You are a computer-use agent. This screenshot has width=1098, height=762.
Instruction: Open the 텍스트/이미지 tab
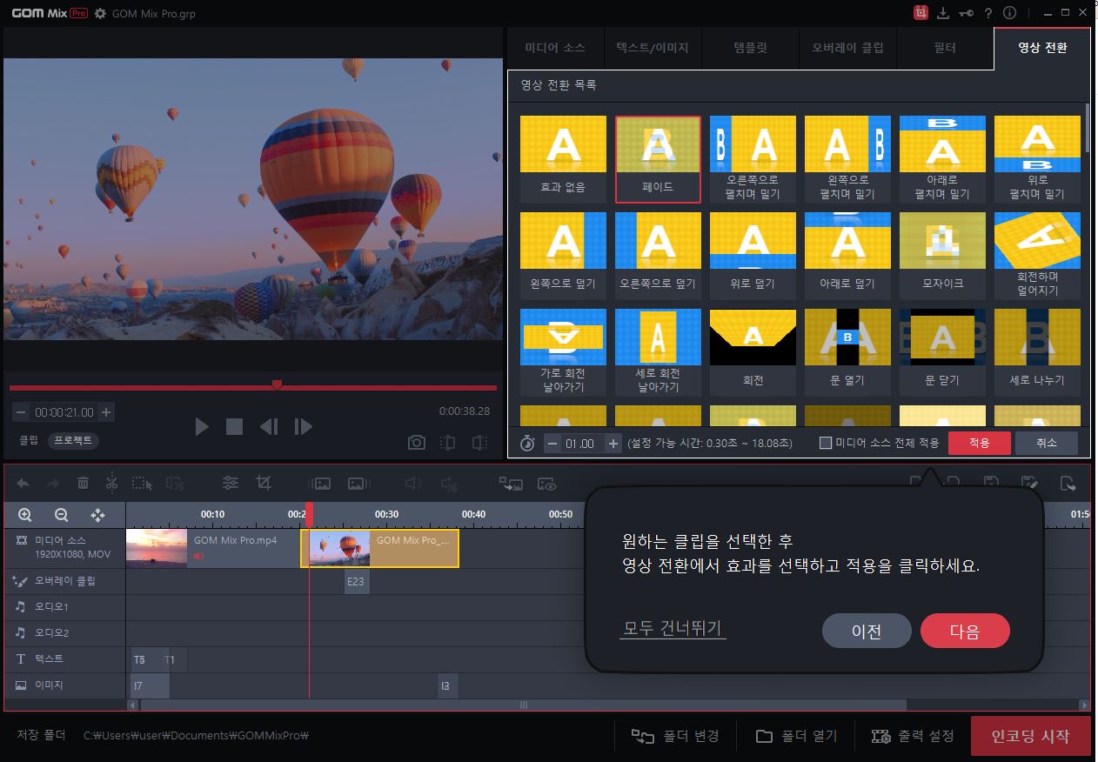pyautogui.click(x=653, y=48)
